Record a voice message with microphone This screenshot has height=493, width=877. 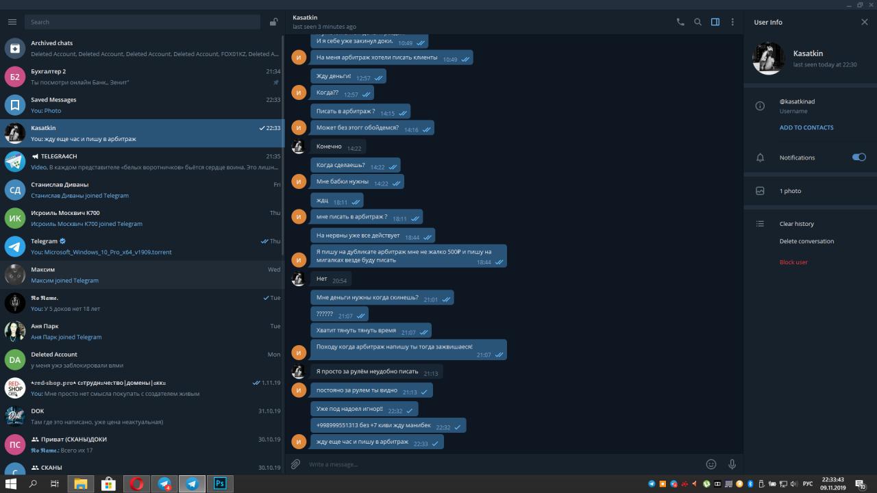[x=732, y=464]
